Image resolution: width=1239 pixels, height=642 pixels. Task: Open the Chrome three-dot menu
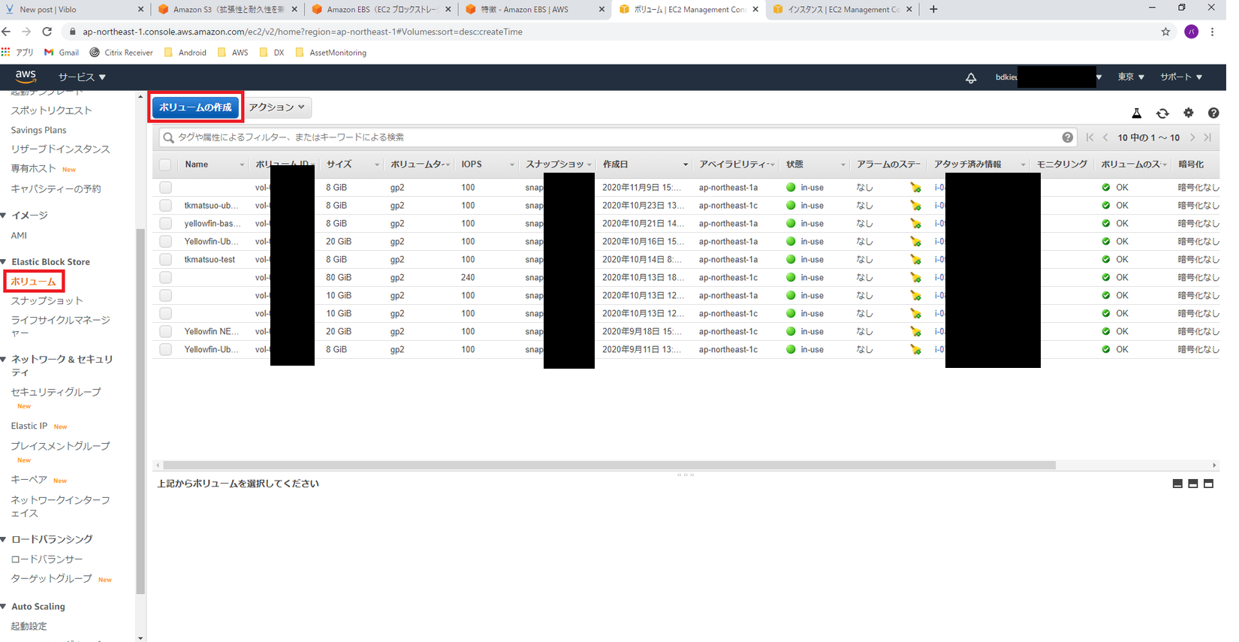[x=1212, y=32]
